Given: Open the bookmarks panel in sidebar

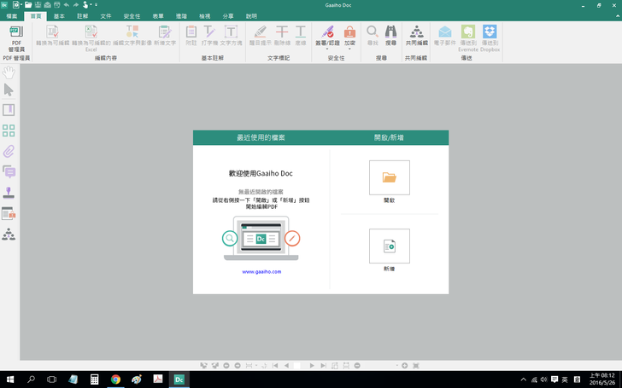Looking at the screenshot, I should [9, 110].
